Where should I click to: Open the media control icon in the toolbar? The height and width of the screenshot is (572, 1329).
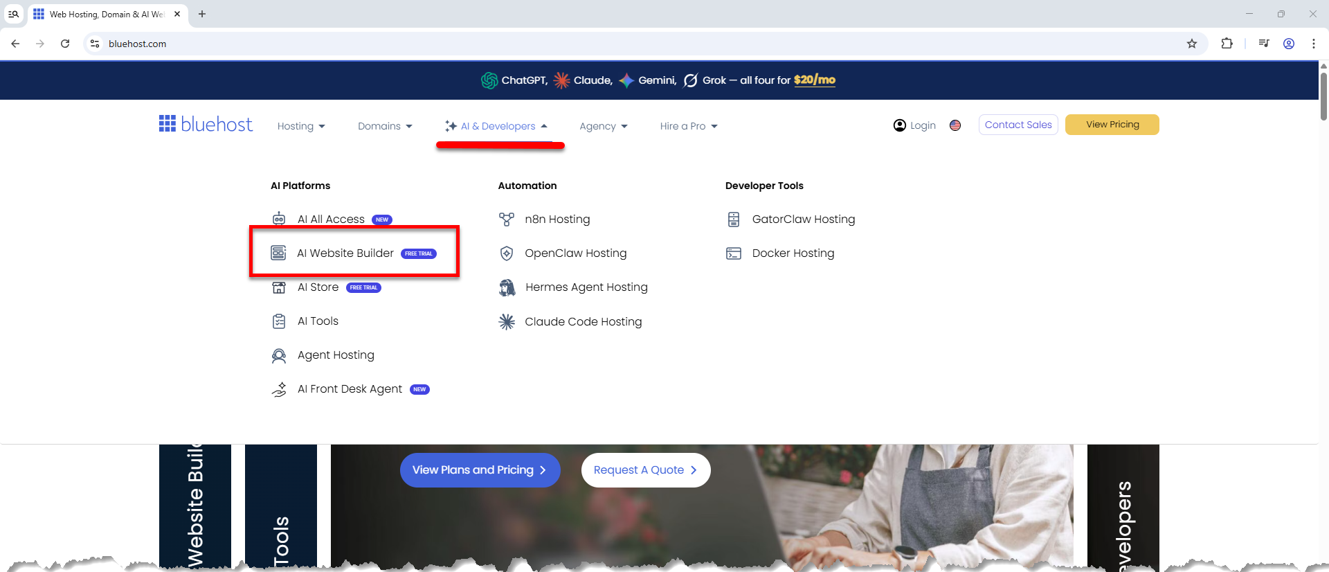coord(1264,44)
